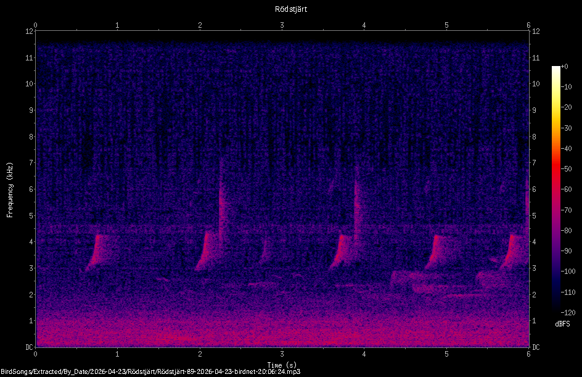Click the 5 second mark on top time axis
The height and width of the screenshot is (377, 582).
(x=446, y=25)
